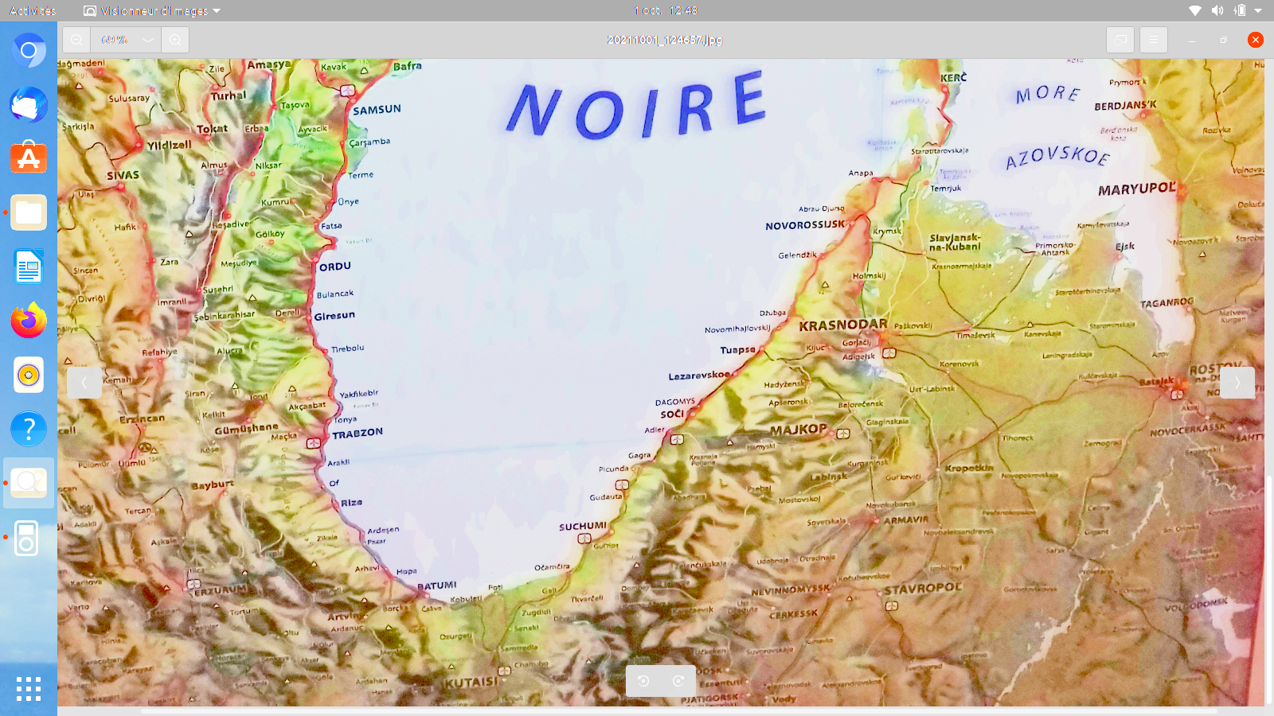1274x716 pixels.
Task: Open Ubuntu Software from the dock
Action: point(29,158)
